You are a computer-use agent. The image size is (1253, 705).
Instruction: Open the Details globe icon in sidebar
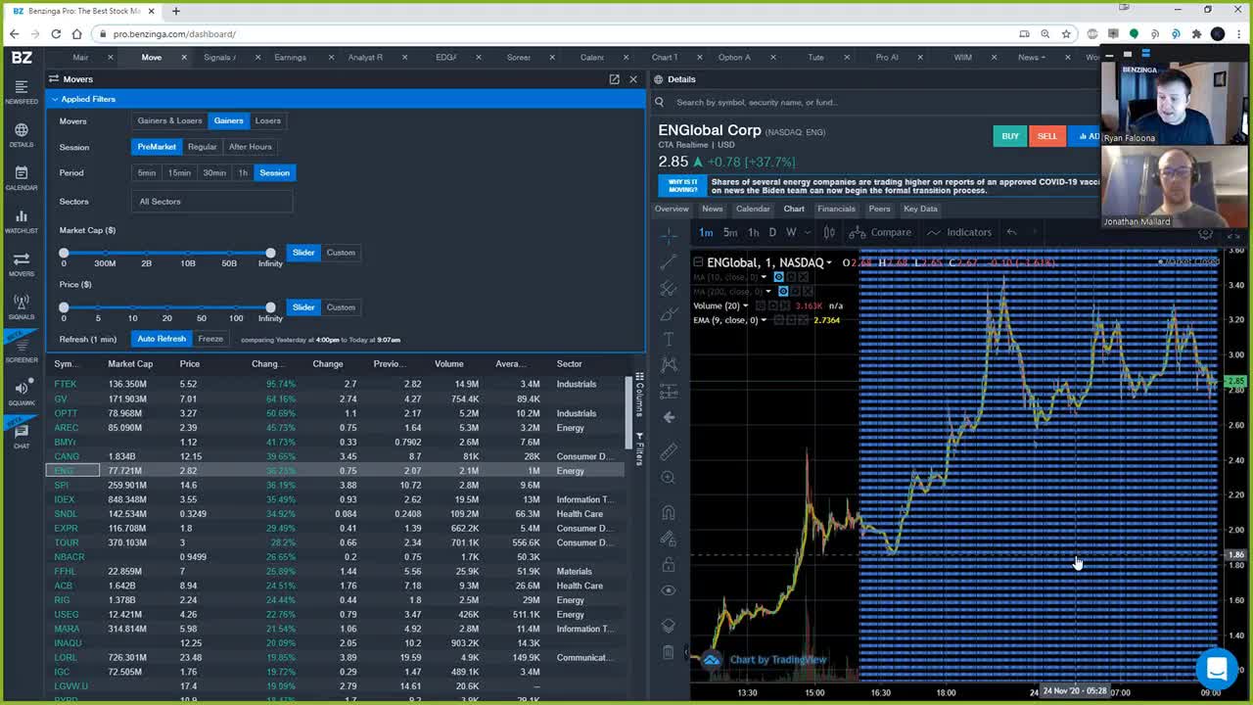[x=22, y=134]
